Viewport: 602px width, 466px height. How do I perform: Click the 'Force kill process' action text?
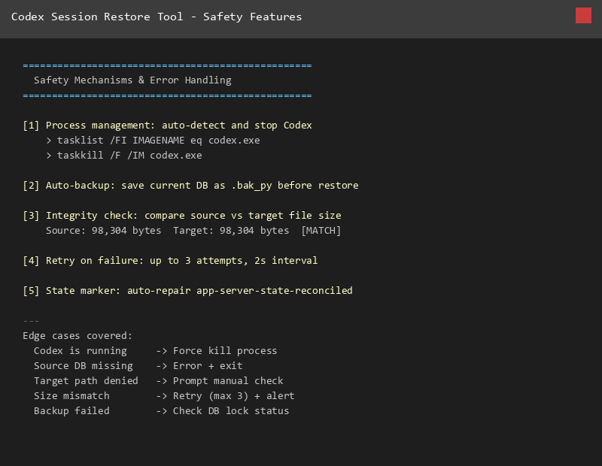click(225, 351)
